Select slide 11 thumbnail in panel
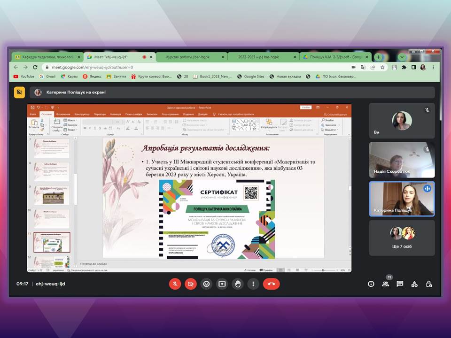 (x=52, y=242)
